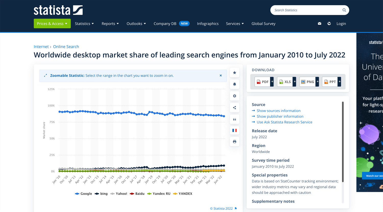Image resolution: width=383 pixels, height=212 pixels.
Task: Download the chart as PPT
Action: [x=330, y=82]
